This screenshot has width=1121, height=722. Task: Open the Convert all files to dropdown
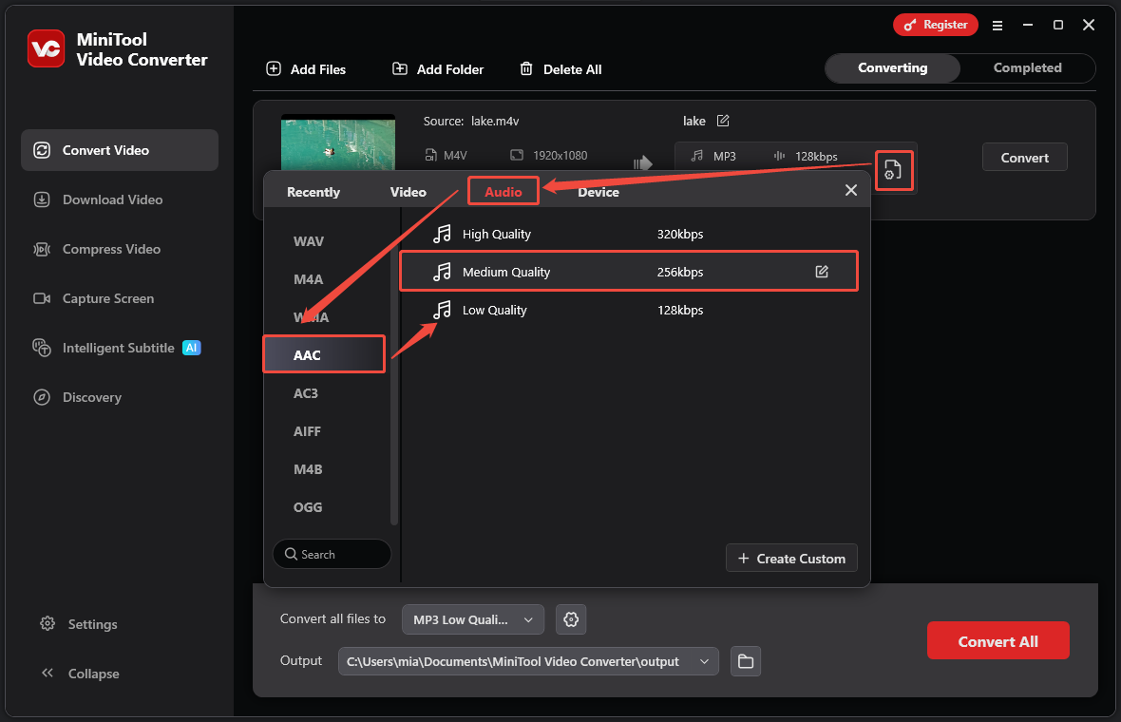[472, 619]
